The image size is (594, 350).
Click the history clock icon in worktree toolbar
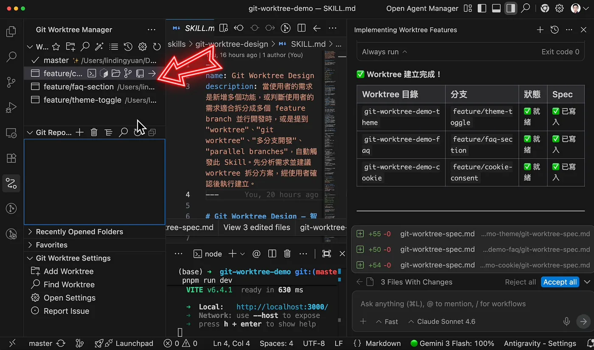click(x=128, y=47)
